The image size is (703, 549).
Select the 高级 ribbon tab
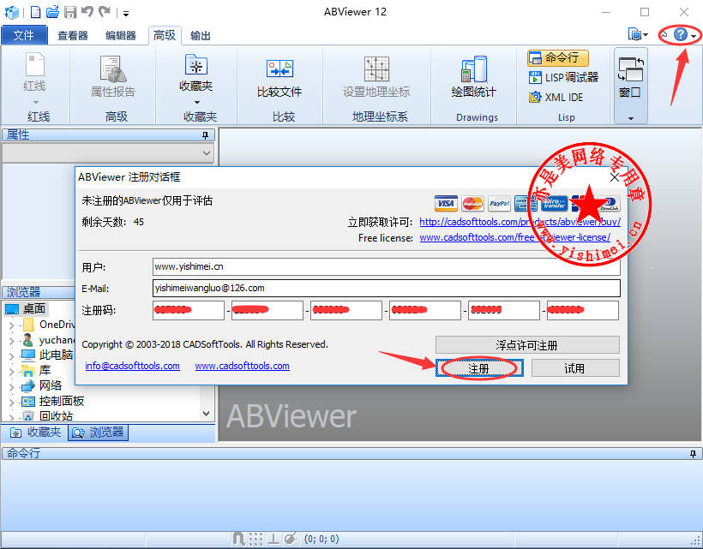(x=165, y=35)
